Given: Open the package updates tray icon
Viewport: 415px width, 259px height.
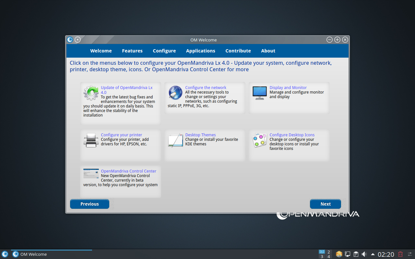Looking at the screenshot, I should pos(339,254).
